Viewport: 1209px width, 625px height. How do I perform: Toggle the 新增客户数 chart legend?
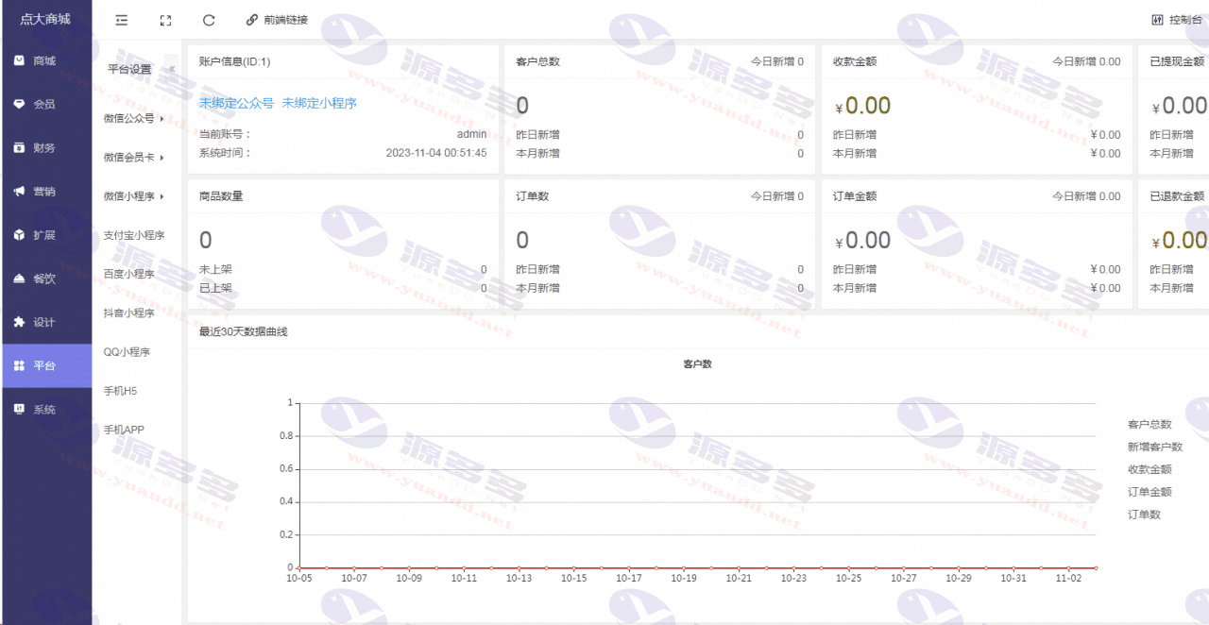tap(1155, 447)
